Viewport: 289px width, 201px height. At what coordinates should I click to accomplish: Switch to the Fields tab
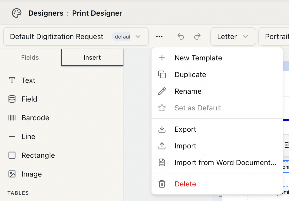tap(30, 58)
